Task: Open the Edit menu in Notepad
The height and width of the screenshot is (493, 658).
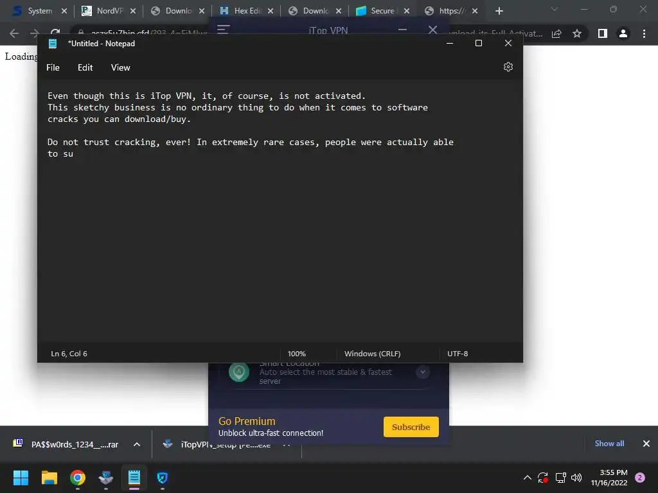Action: pos(85,67)
